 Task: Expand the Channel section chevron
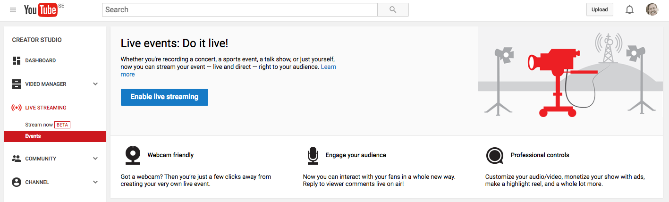pos(95,182)
